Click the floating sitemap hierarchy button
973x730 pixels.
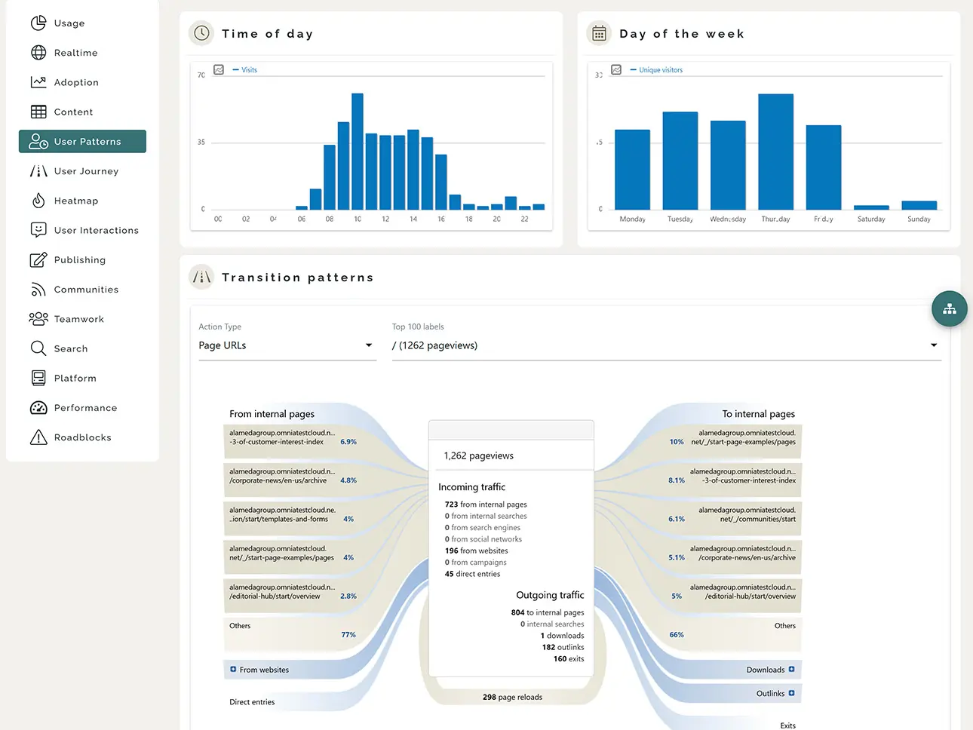(x=949, y=308)
